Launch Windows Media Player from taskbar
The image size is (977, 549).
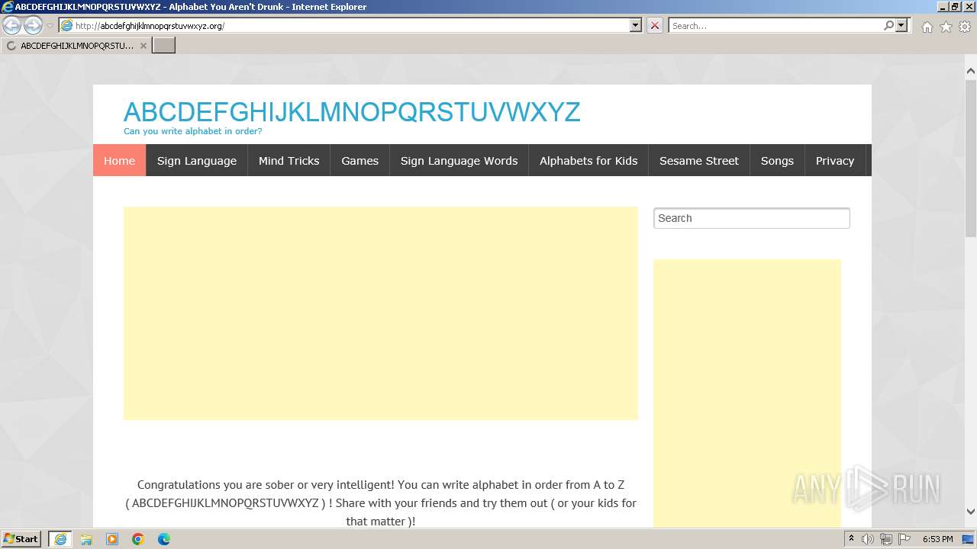click(x=112, y=539)
